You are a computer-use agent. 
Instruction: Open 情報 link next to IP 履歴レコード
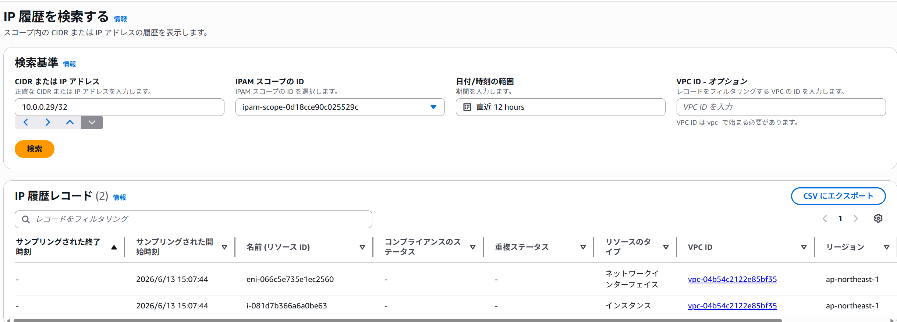[119, 197]
